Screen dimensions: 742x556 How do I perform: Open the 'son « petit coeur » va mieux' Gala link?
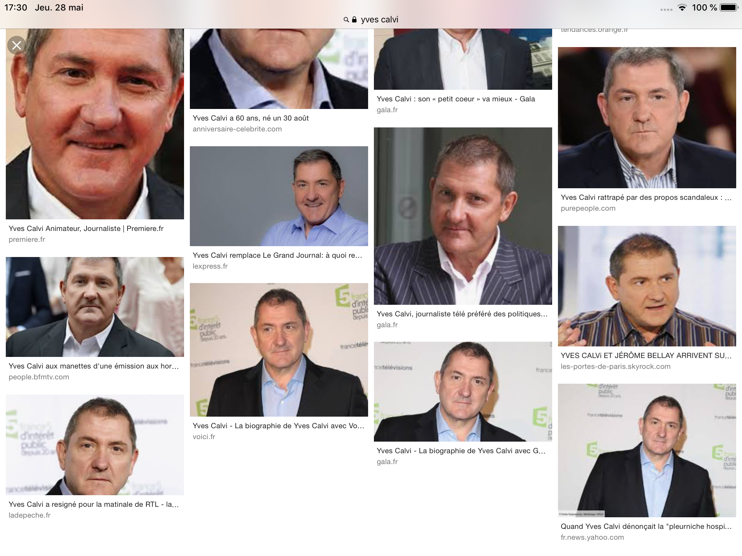coord(456,99)
